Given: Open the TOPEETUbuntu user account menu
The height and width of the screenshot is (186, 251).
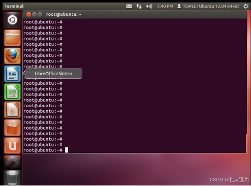Looking at the screenshot, I should tap(208, 6).
